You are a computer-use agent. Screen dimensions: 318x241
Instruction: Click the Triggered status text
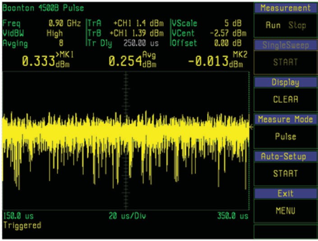(x=22, y=226)
